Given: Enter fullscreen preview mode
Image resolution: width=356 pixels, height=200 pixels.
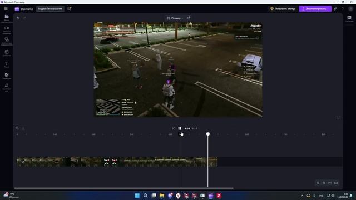Looking at the screenshot, I should (x=338, y=117).
